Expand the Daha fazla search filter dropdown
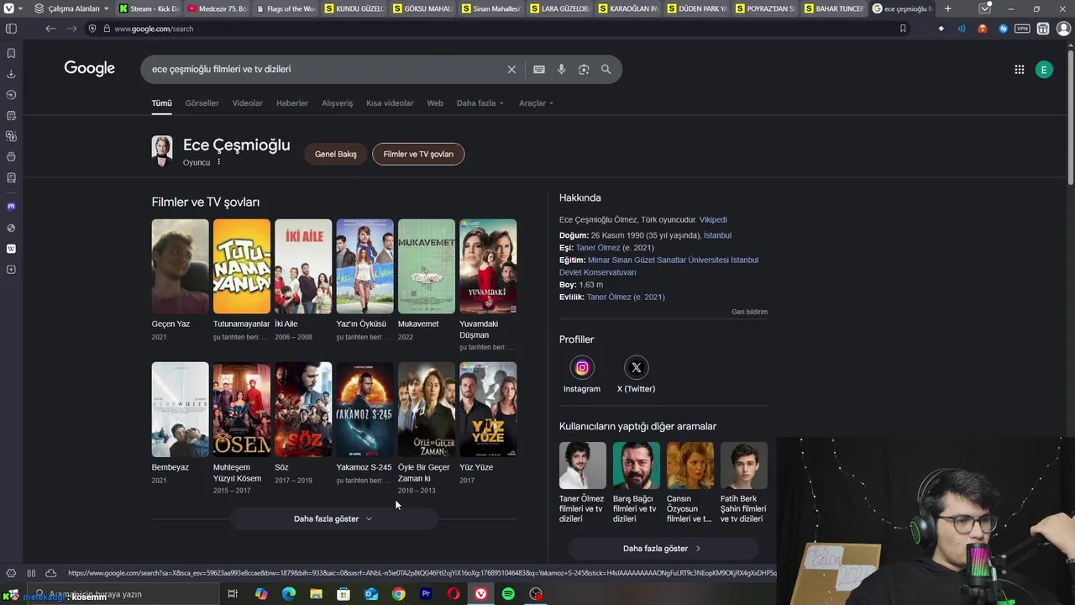 [480, 103]
